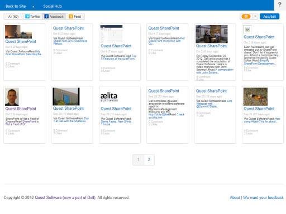Viewport: 286px width, 214px height.
Task: Click the orange 28 count badge
Action: (x=246, y=16)
